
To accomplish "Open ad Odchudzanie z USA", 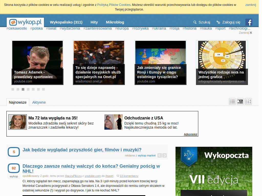I will [x=144, y=118].
